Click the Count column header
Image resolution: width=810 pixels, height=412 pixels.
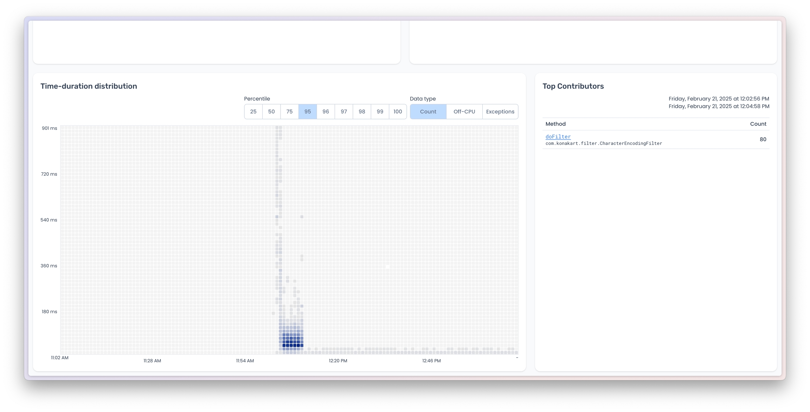(x=758, y=124)
